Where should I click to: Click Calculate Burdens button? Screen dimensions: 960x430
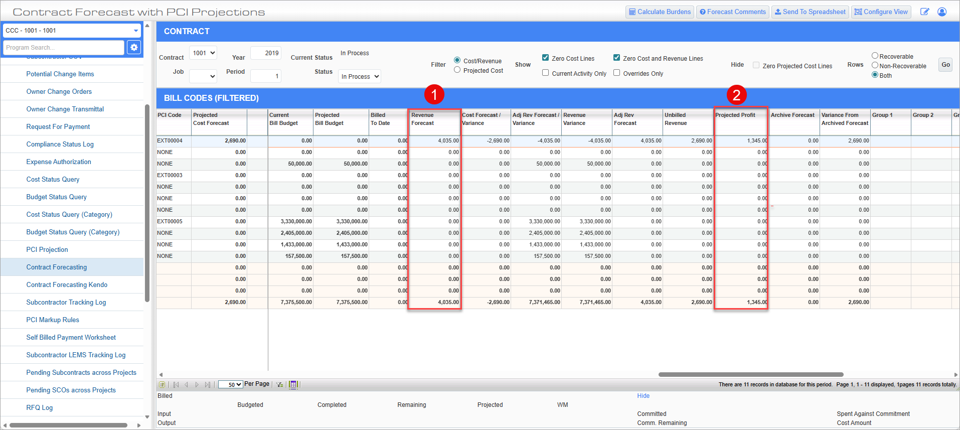pyautogui.click(x=660, y=12)
